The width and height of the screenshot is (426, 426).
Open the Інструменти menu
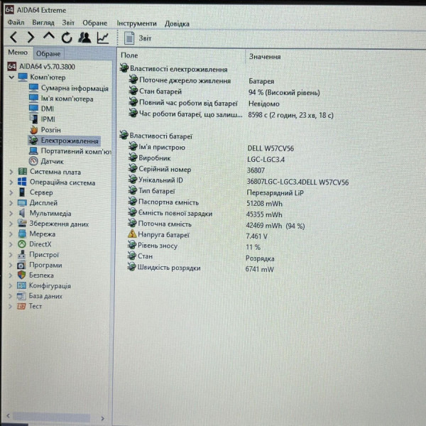[x=136, y=23]
